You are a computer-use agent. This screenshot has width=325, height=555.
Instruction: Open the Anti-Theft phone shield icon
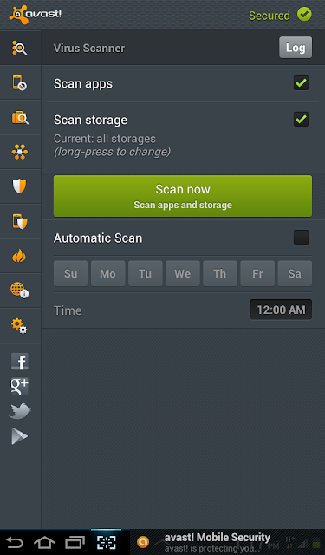click(x=20, y=221)
